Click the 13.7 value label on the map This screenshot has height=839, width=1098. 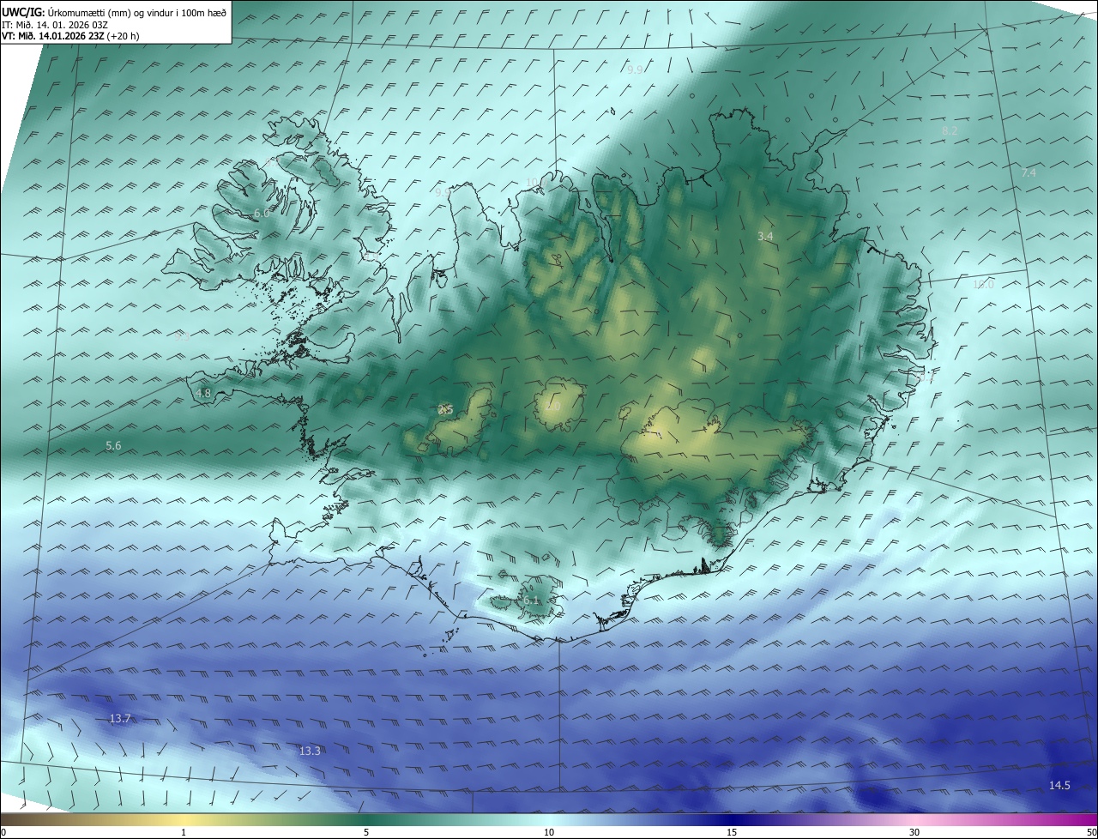click(x=120, y=719)
